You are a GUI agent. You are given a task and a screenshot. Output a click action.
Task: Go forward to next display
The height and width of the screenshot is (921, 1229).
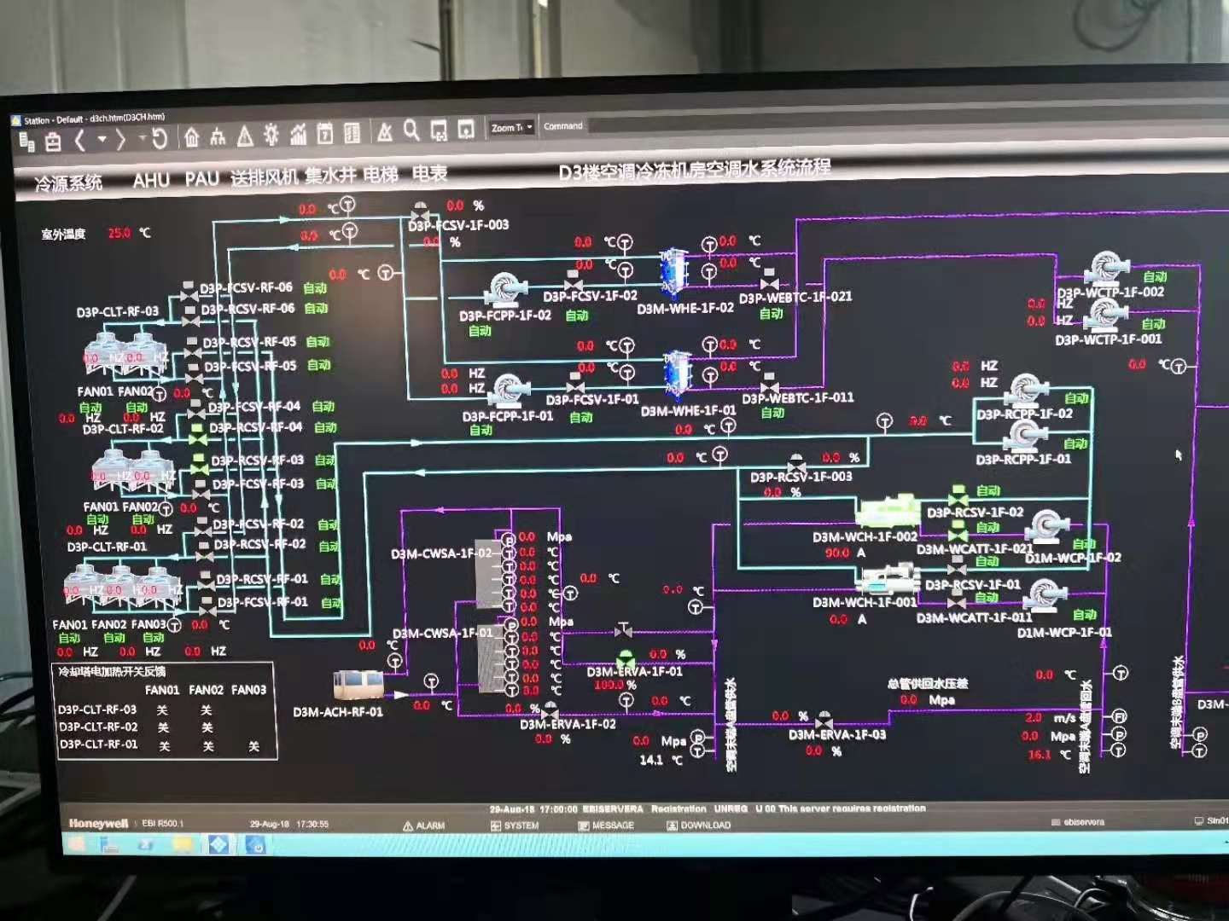point(120,139)
